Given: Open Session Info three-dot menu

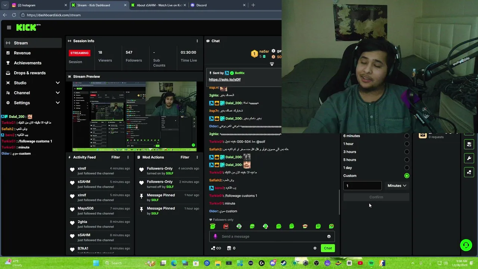Looking at the screenshot, I should (x=197, y=41).
